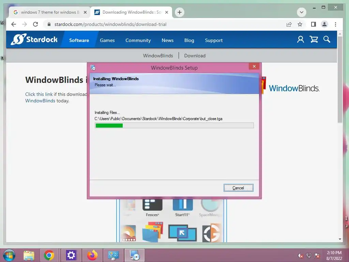Open the Settings gear taskbar app
Image resolution: width=349 pixels, height=262 pixels.
pyautogui.click(x=71, y=255)
